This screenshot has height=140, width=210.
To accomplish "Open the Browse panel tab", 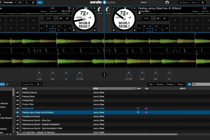I will coord(160,84).
